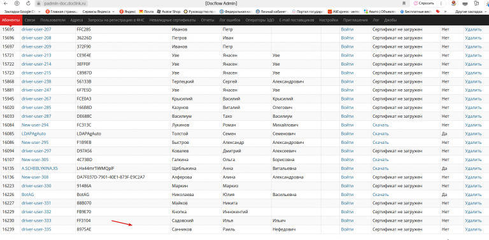Image resolution: width=489 pixels, height=240 pixels.
Task: Open the Главная страница bookmark
Action: point(61,11)
